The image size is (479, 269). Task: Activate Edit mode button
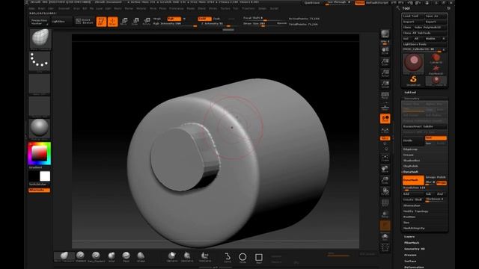pos(101,22)
